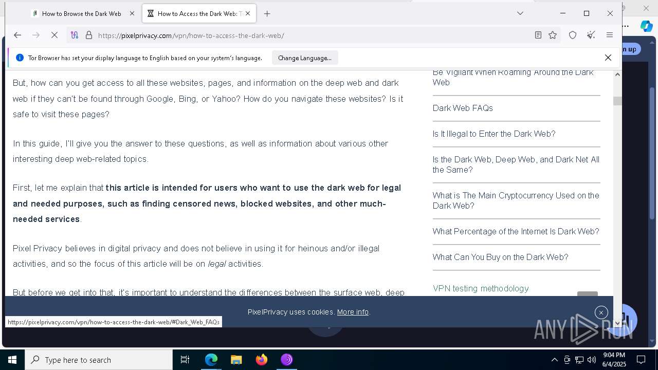Open What Can You Buy on Dark Web
Viewport: 658px width, 370px height.
point(501,257)
